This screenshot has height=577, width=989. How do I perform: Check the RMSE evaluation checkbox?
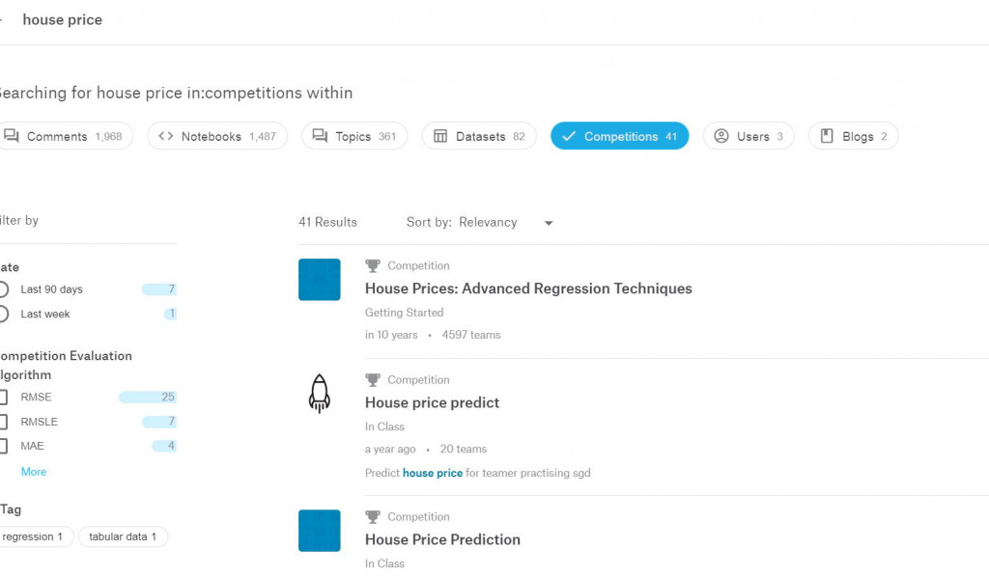[4, 397]
